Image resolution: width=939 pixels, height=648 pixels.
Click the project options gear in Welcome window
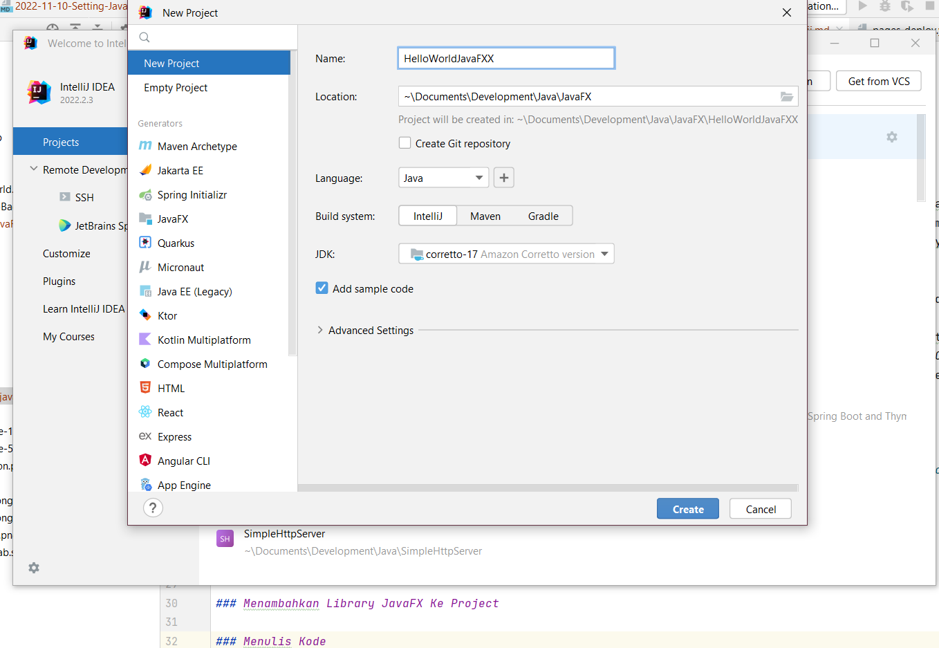(892, 137)
